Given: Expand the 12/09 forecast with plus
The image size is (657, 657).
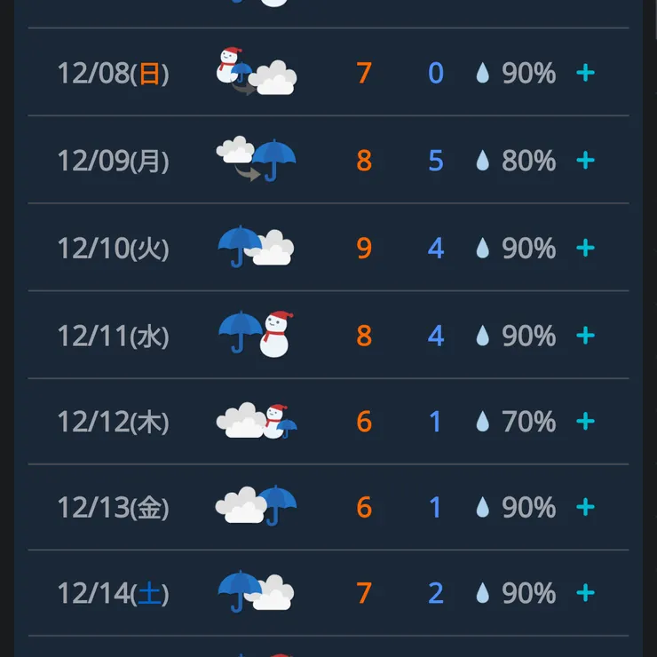Looking at the screenshot, I should pos(585,160).
